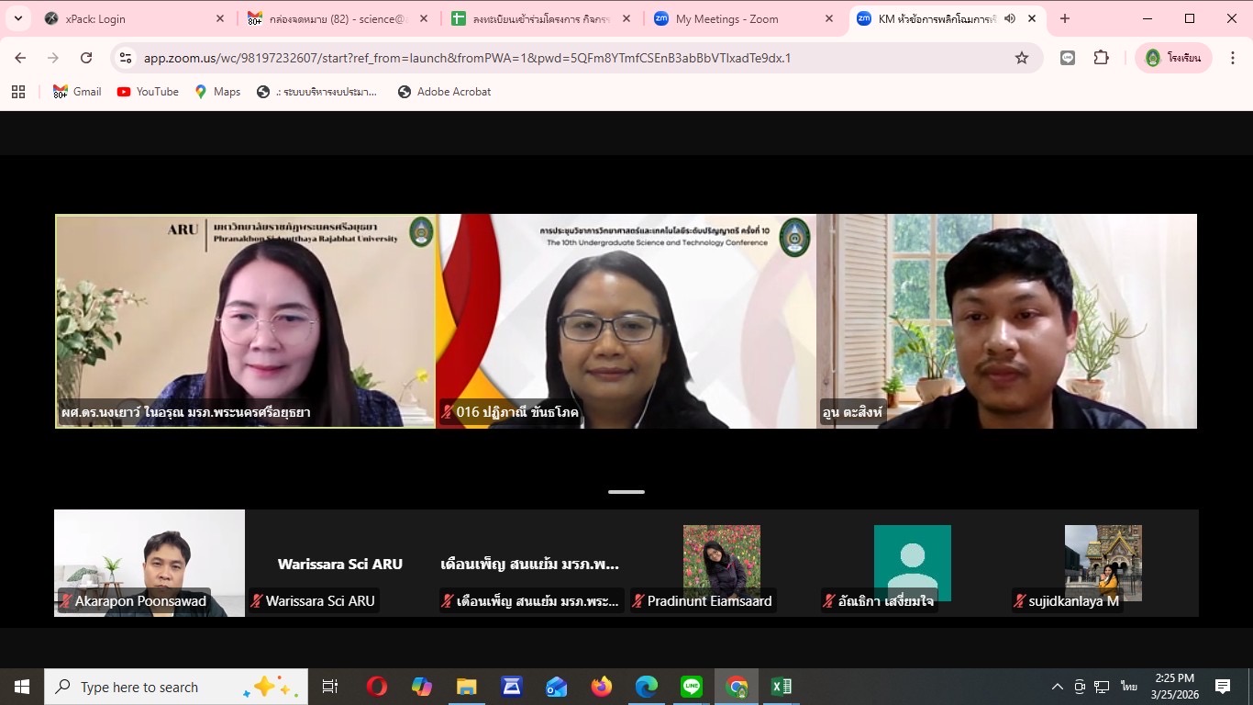This screenshot has width=1253, height=705.
Task: Open the Adobe Acrobat bookmark
Action: coord(444,92)
